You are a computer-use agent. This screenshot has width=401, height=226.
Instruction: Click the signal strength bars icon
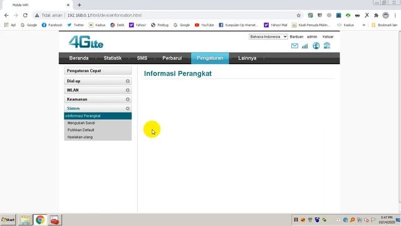[x=305, y=46]
